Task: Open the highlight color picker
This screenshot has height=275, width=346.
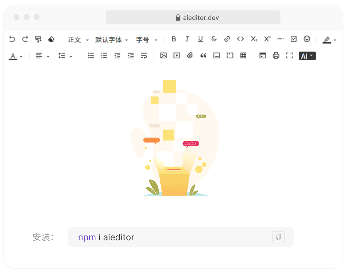Action: pyautogui.click(x=330, y=40)
